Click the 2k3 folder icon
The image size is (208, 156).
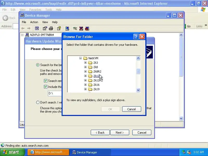tap(90, 63)
